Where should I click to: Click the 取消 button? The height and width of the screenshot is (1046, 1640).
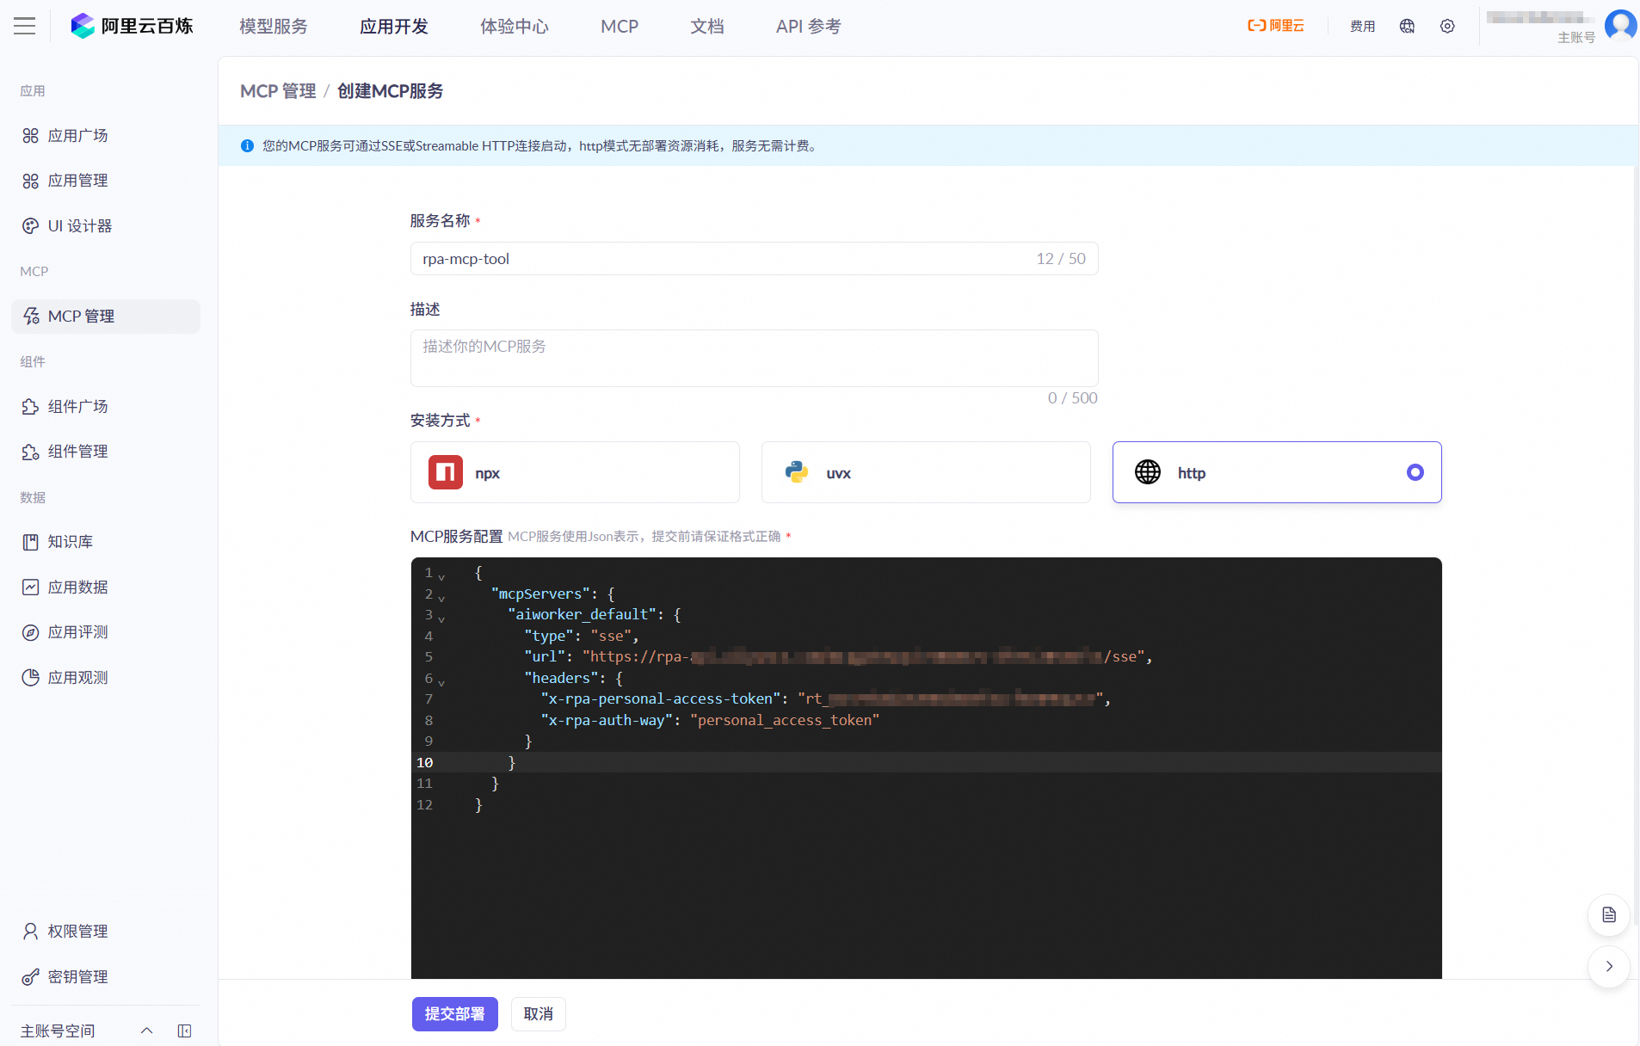tap(539, 1014)
